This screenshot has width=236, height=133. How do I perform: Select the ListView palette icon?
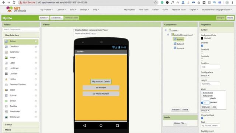click(6, 74)
